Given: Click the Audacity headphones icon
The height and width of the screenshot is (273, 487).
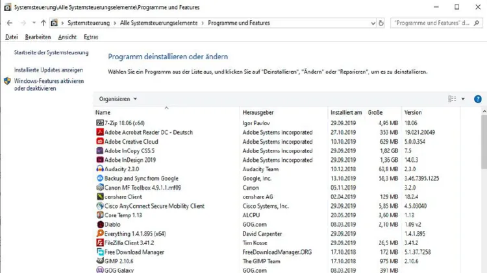Looking at the screenshot, I should click(x=100, y=169).
